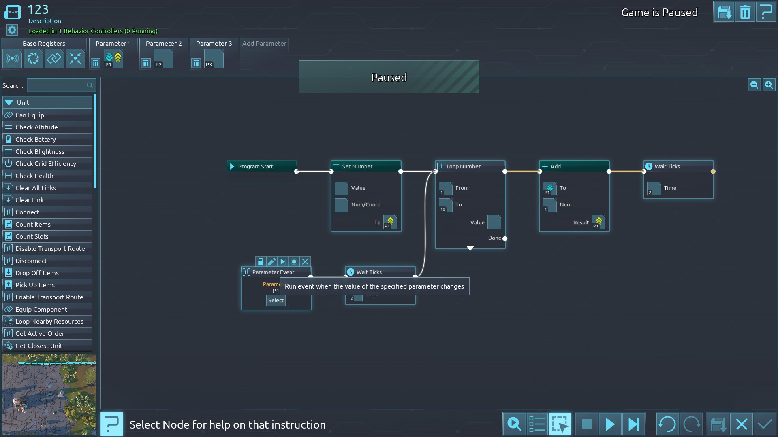Click the play button in bottom toolbar

(x=610, y=424)
